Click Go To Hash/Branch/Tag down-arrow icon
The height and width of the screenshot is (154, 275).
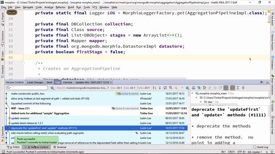pyautogui.click(x=160, y=88)
